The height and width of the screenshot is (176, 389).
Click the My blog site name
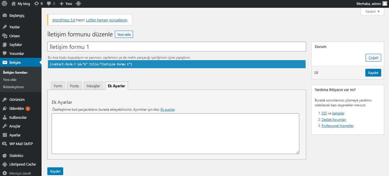(24, 4)
